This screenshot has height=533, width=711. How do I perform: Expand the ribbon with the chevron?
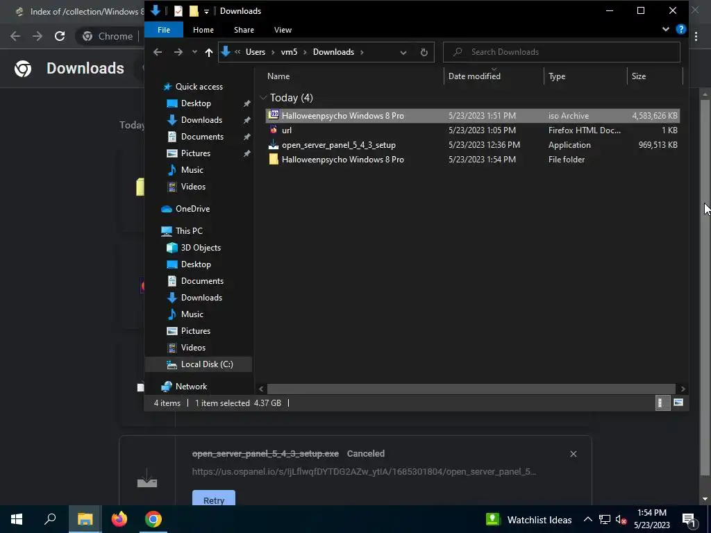(666, 29)
